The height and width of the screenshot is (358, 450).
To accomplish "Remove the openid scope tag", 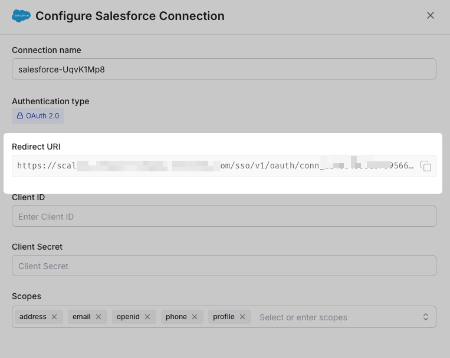I will click(147, 317).
